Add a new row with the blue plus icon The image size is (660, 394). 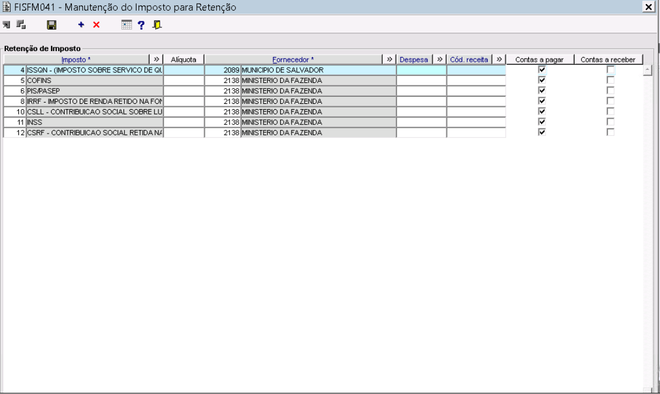tap(81, 25)
